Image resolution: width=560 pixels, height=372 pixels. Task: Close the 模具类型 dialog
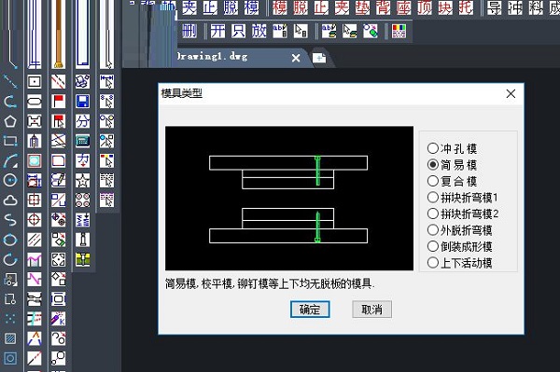[511, 94]
